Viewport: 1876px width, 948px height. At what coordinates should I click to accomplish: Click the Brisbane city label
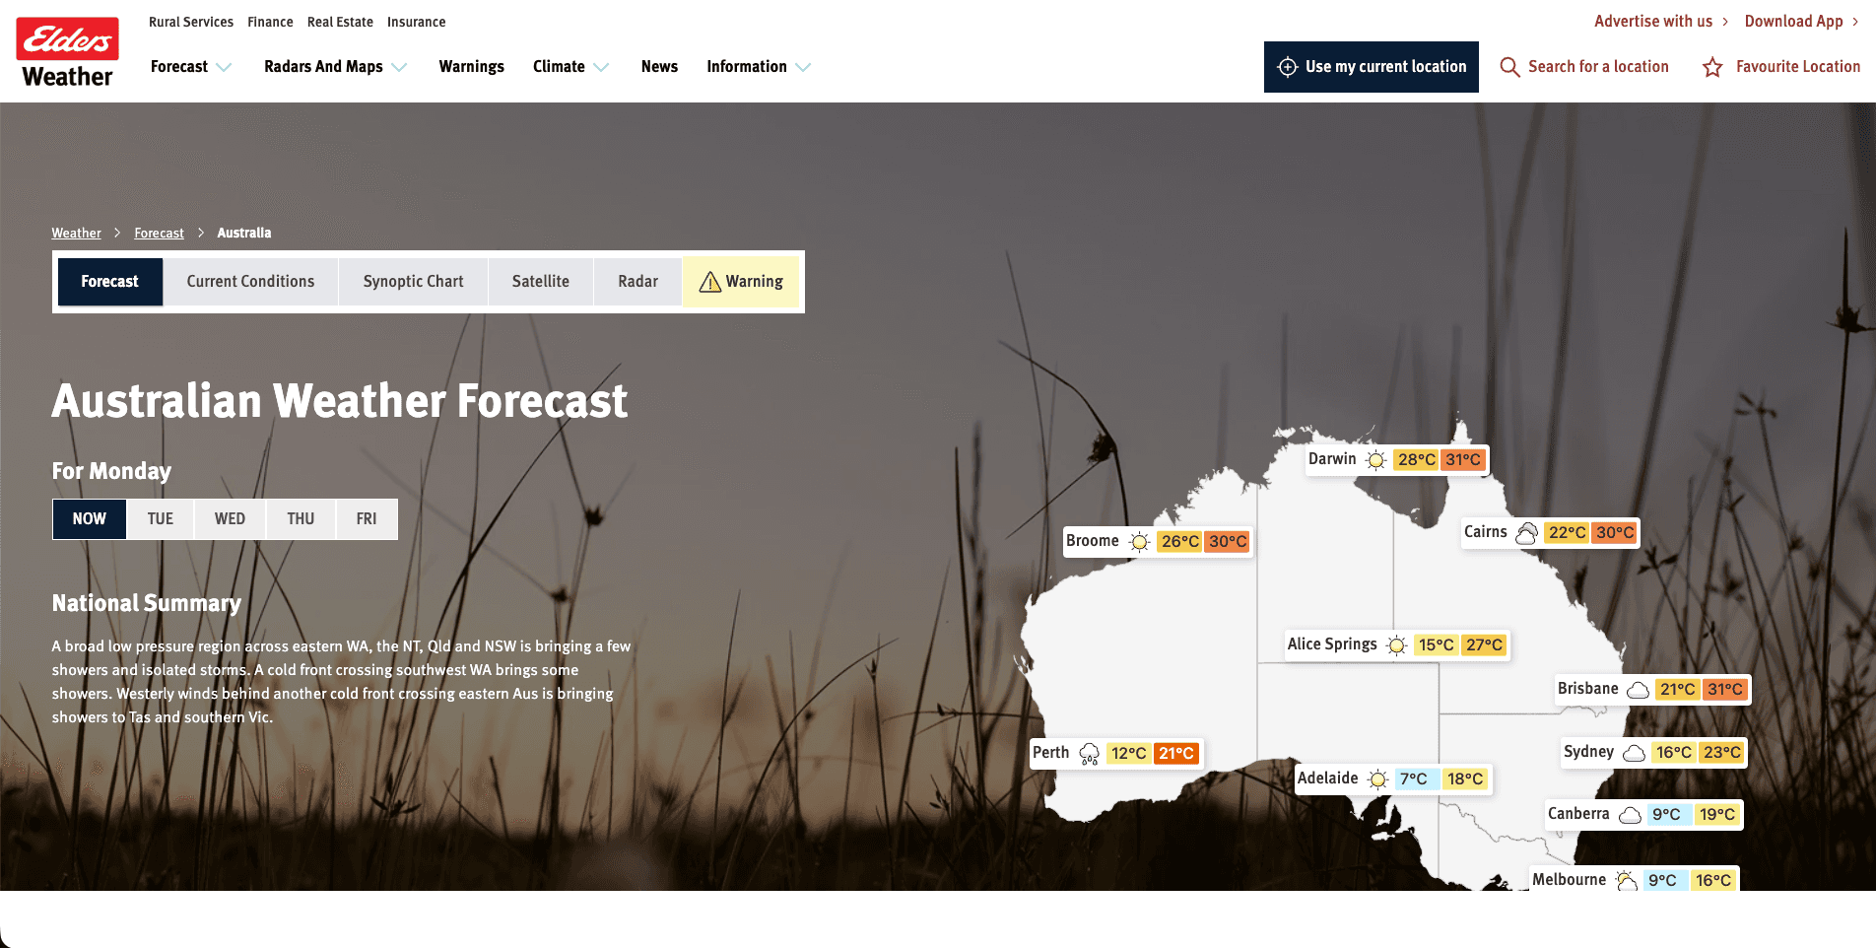1588,689
